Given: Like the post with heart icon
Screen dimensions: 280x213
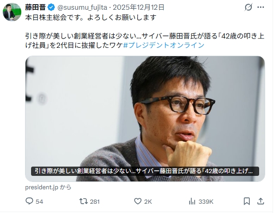Looking at the screenshot, I should (138, 201).
